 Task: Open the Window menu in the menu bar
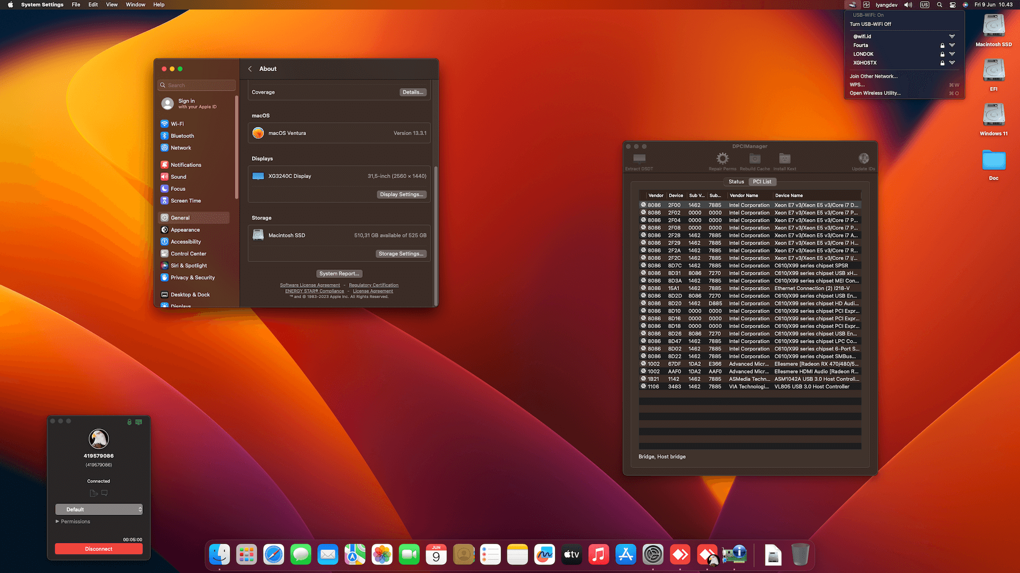tap(135, 4)
